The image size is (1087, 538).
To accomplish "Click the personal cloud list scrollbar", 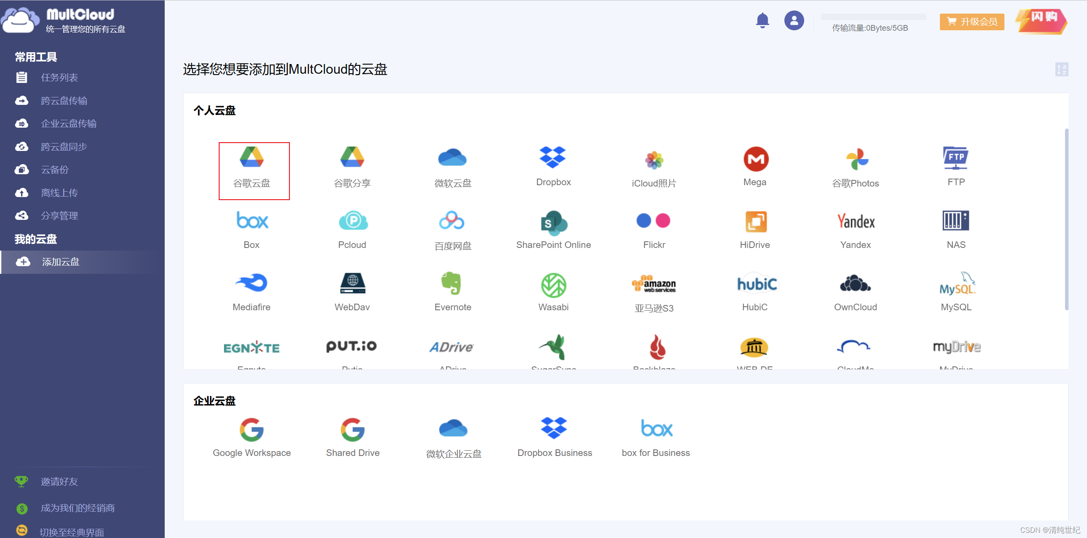I will tap(1066, 219).
